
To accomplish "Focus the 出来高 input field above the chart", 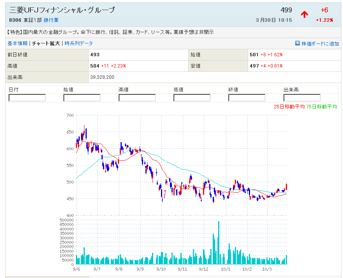I will click(302, 98).
